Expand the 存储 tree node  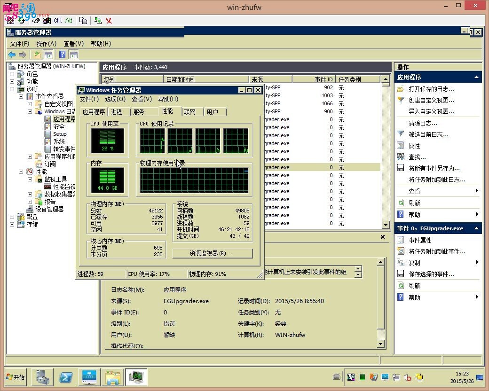pyautogui.click(x=12, y=224)
